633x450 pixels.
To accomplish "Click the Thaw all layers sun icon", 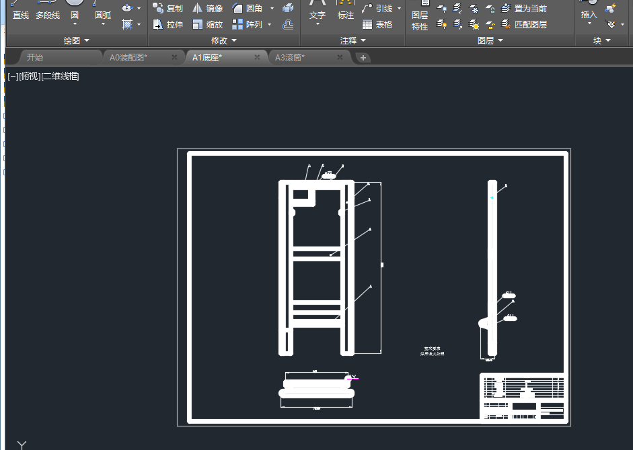I will point(474,25).
